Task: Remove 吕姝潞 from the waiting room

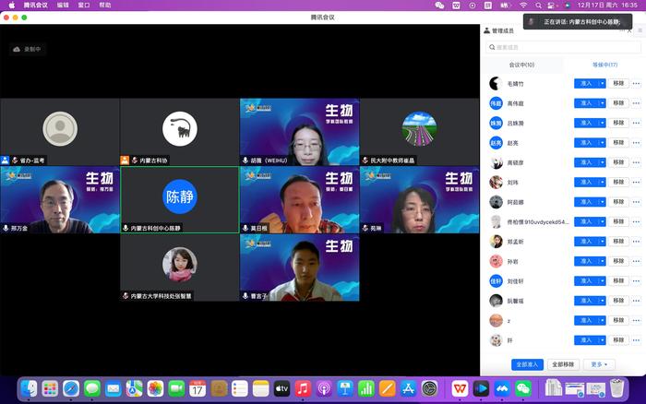Action: [x=618, y=123]
